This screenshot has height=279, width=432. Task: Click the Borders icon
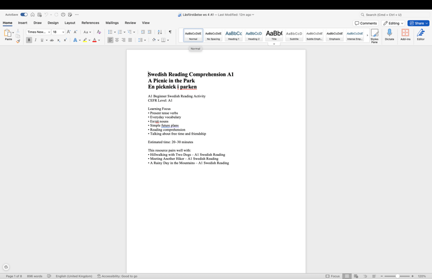click(164, 40)
